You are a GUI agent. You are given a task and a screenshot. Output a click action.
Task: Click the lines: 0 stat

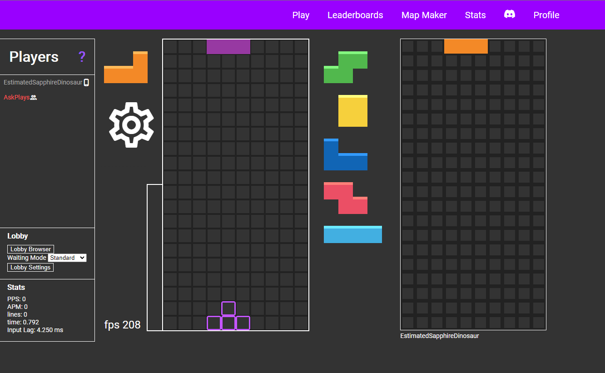(x=17, y=314)
